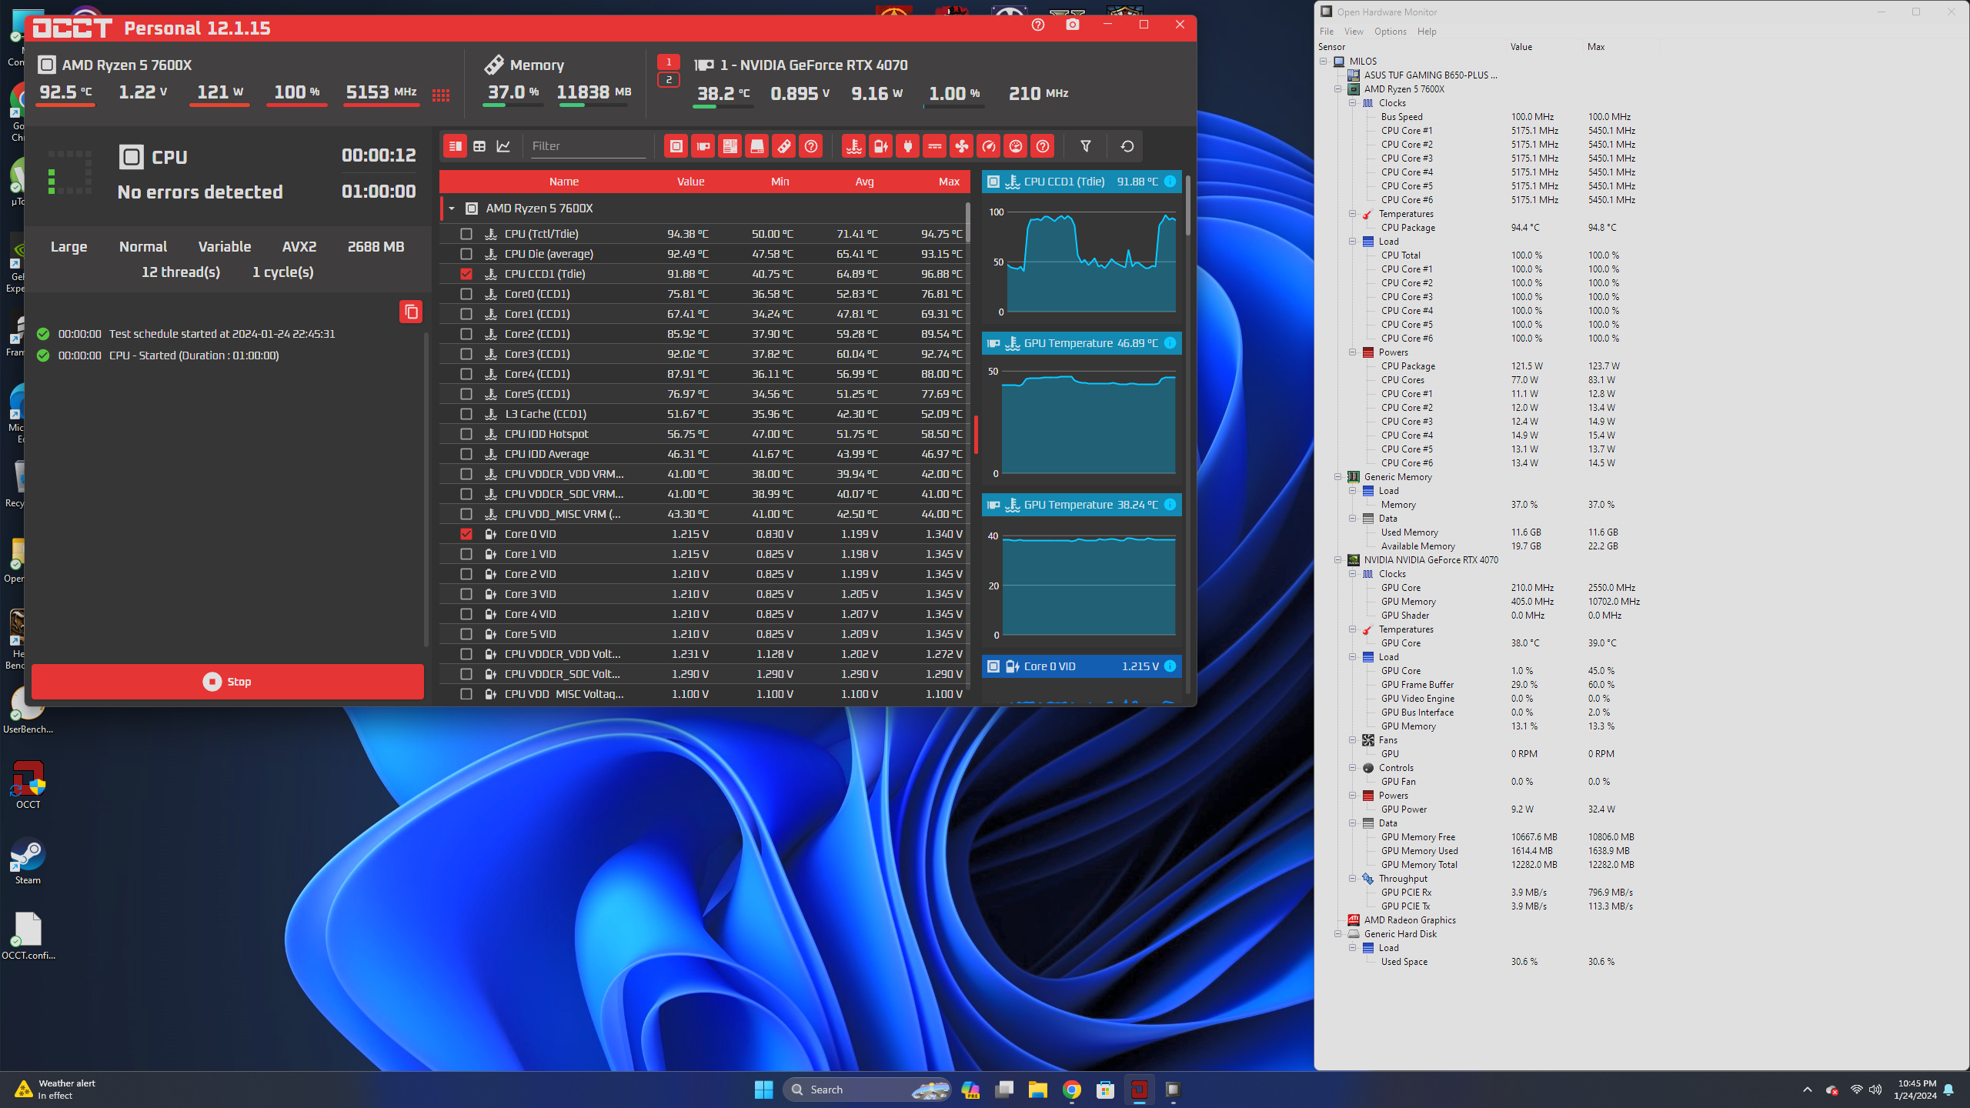Select GPU number 2 button
This screenshot has height=1108, width=1970.
click(668, 79)
